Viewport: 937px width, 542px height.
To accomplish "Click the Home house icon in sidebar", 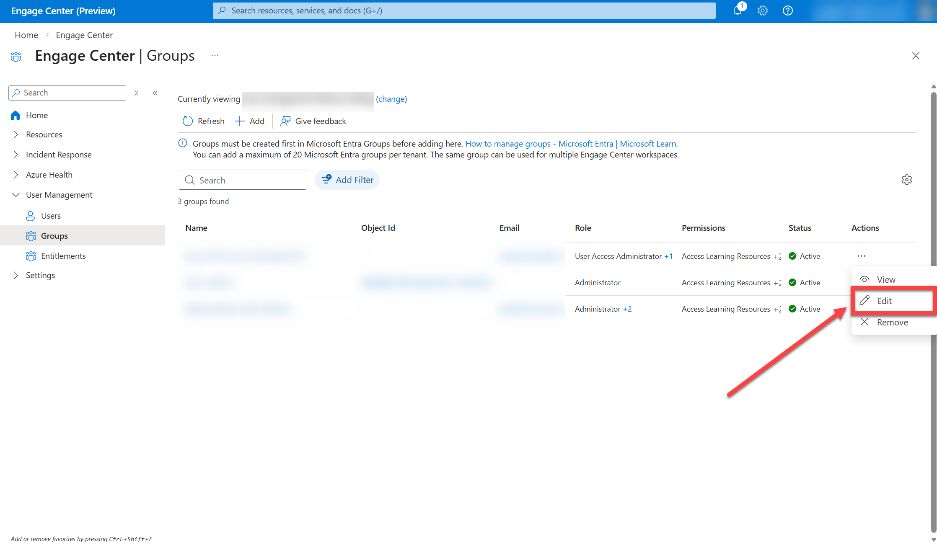I will 16,115.
